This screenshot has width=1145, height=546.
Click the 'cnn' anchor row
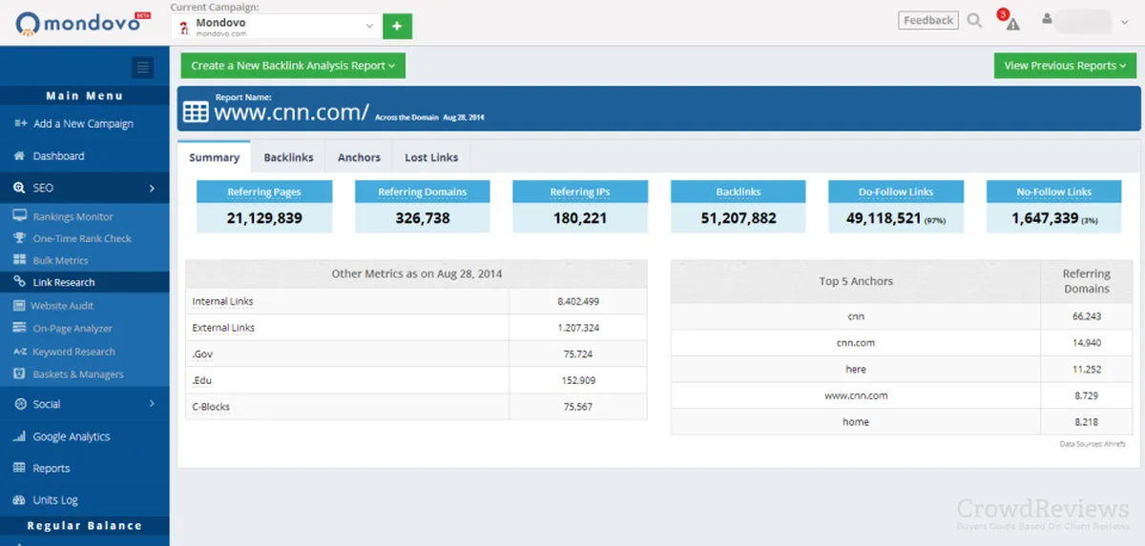(903, 316)
